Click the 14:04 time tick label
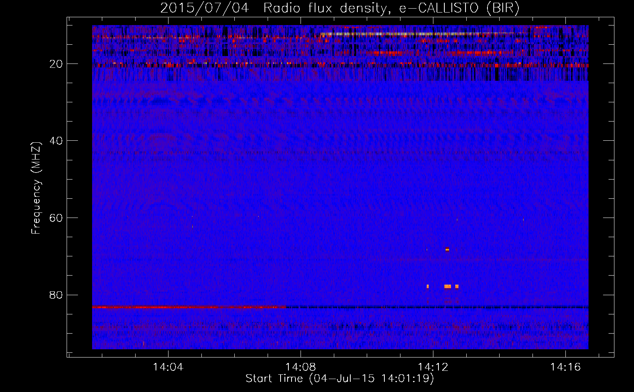Viewport: 634px width, 392px height. pos(168,367)
